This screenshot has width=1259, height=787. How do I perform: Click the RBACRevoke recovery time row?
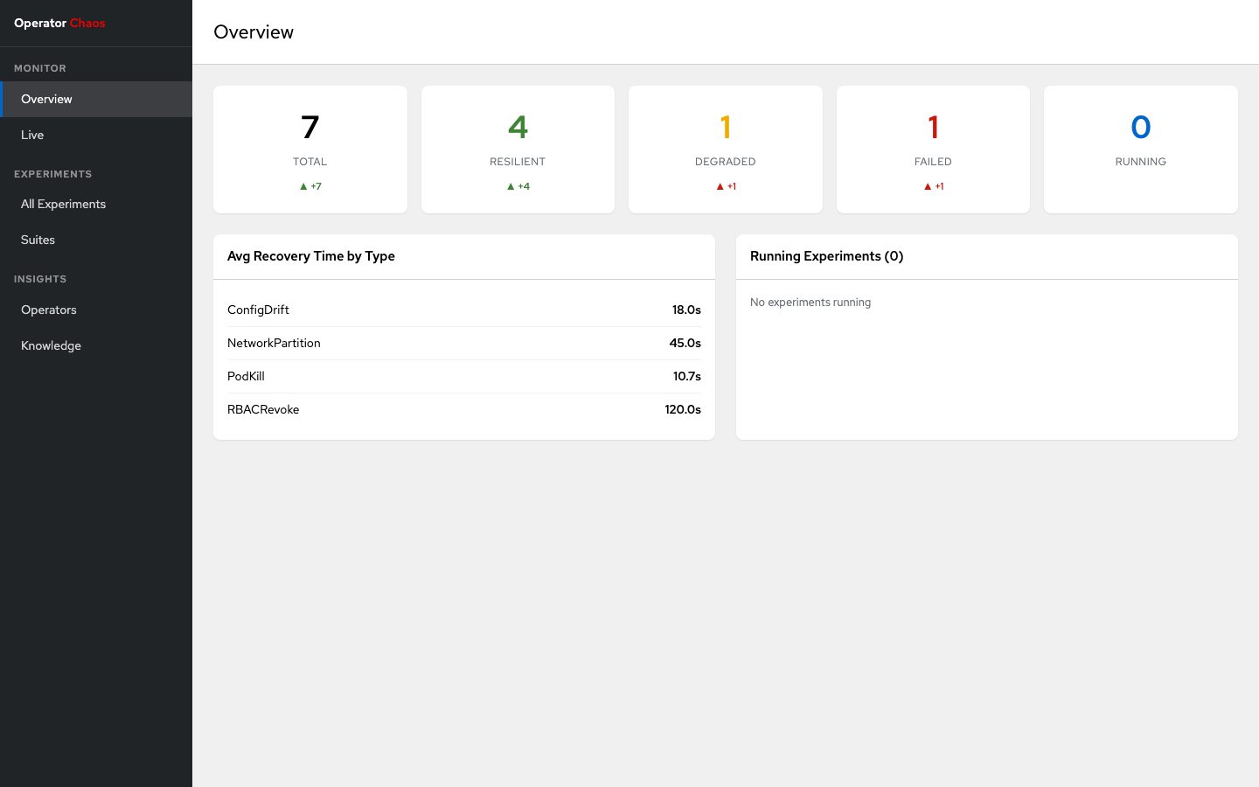[x=463, y=409]
